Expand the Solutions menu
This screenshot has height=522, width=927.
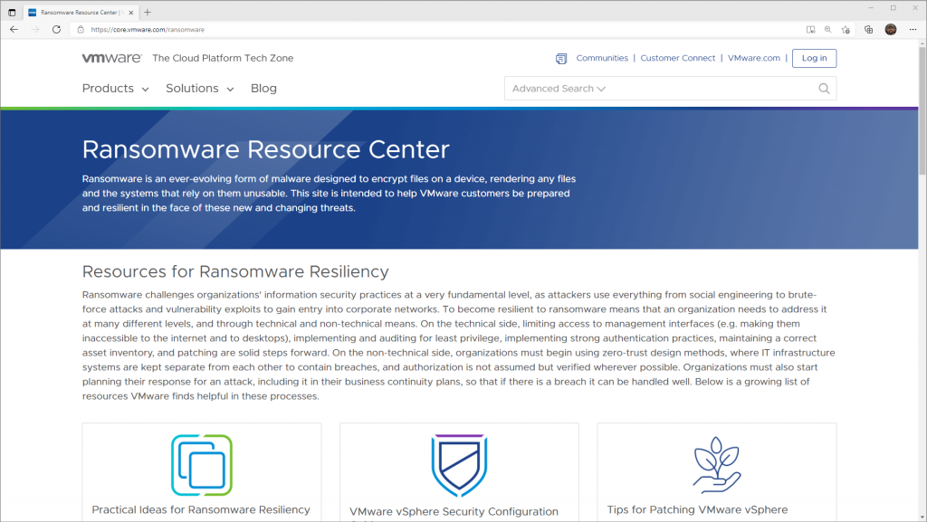tap(200, 89)
